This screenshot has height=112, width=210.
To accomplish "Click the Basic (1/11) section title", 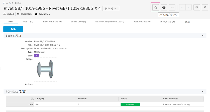I will (x=13, y=36).
